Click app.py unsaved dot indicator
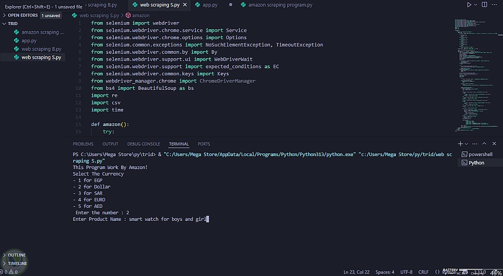 (x=231, y=5)
